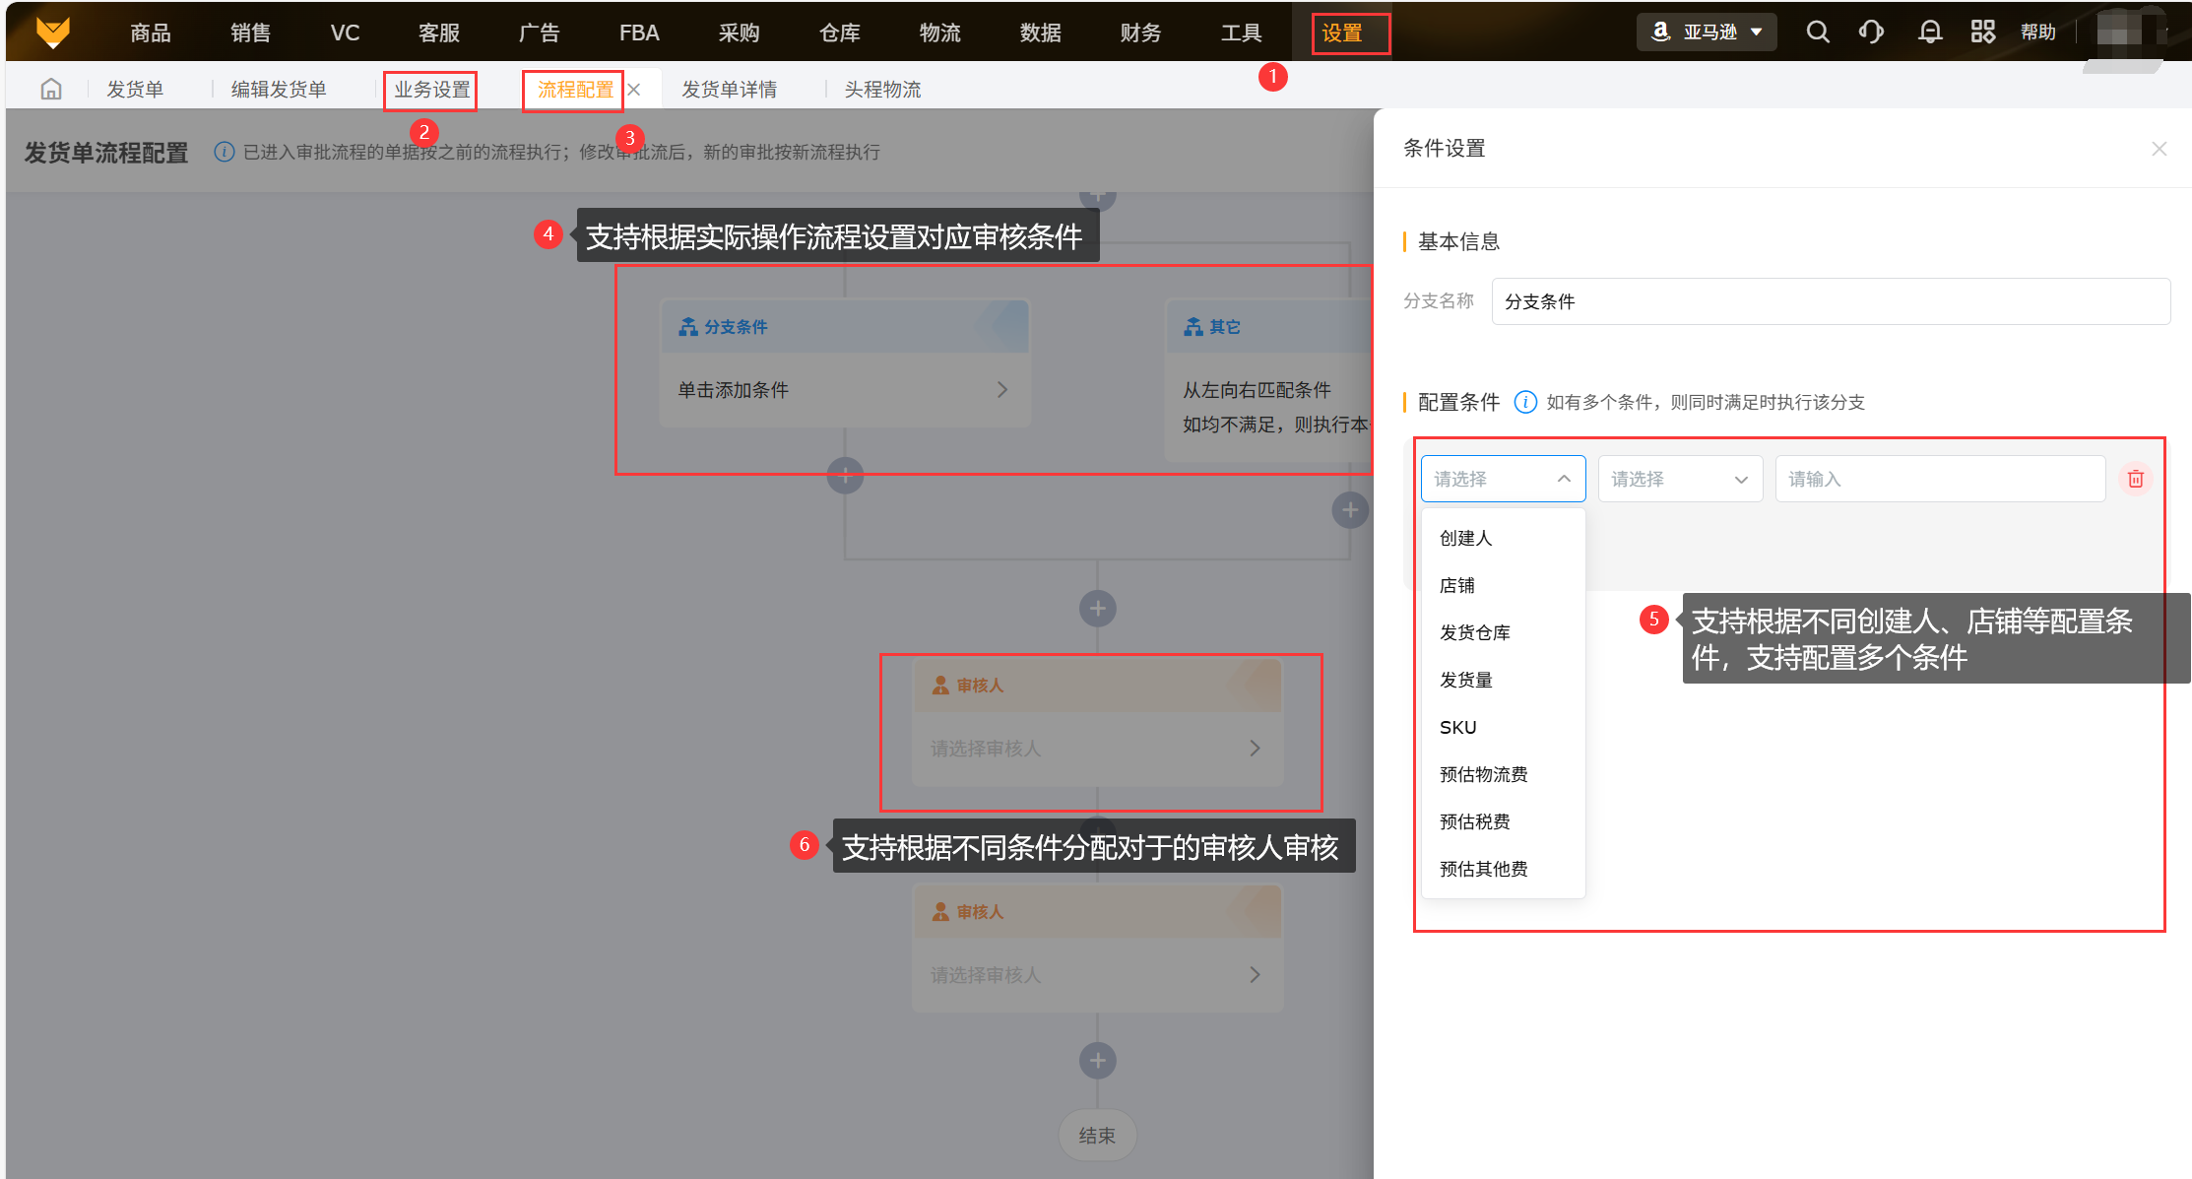2192x1179 pixels.
Task: Open the 亚马逊 platform dropdown
Action: coord(1707,33)
